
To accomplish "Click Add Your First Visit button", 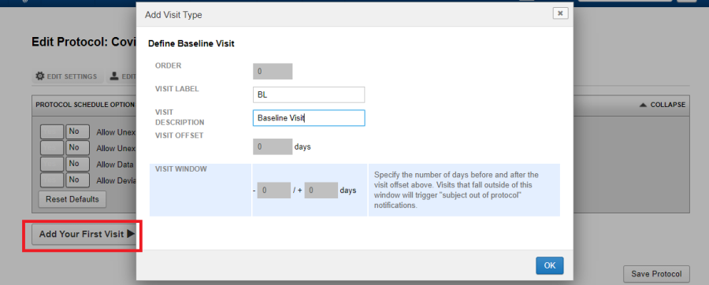I will pos(85,235).
